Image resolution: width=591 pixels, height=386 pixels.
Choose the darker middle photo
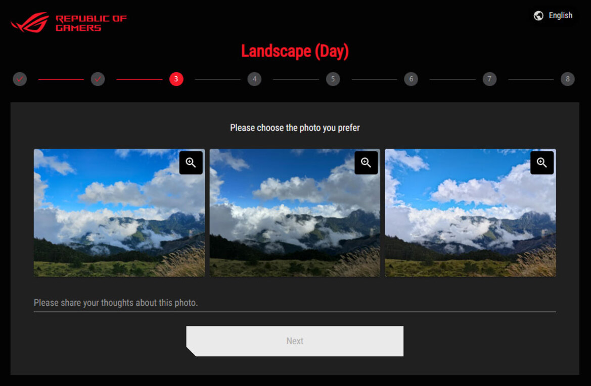coord(295,212)
